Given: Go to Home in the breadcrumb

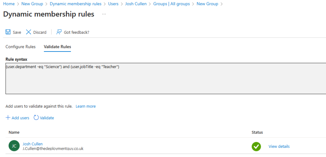Looking at the screenshot, I should pyautogui.click(x=9, y=4).
